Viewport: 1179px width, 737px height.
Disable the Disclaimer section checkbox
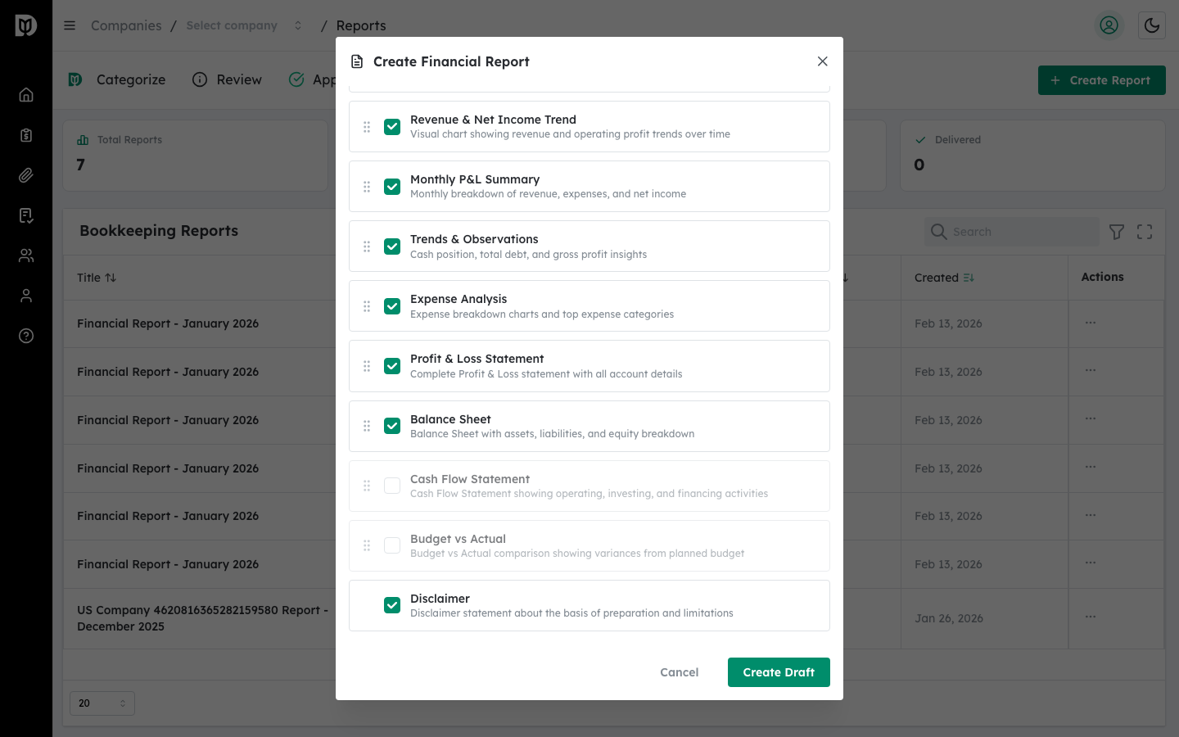(392, 605)
